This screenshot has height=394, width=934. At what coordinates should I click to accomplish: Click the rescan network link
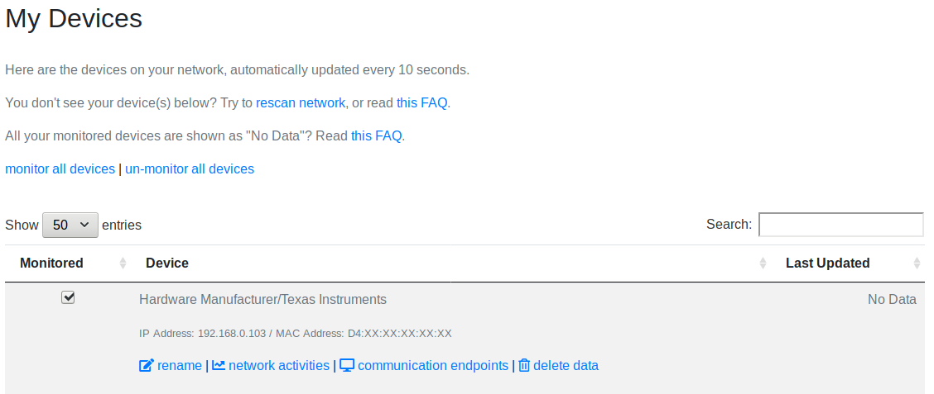301,102
